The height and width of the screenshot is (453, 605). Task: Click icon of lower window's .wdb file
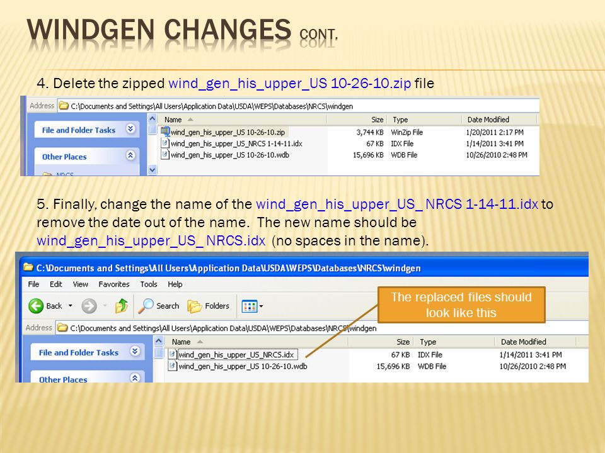[173, 366]
